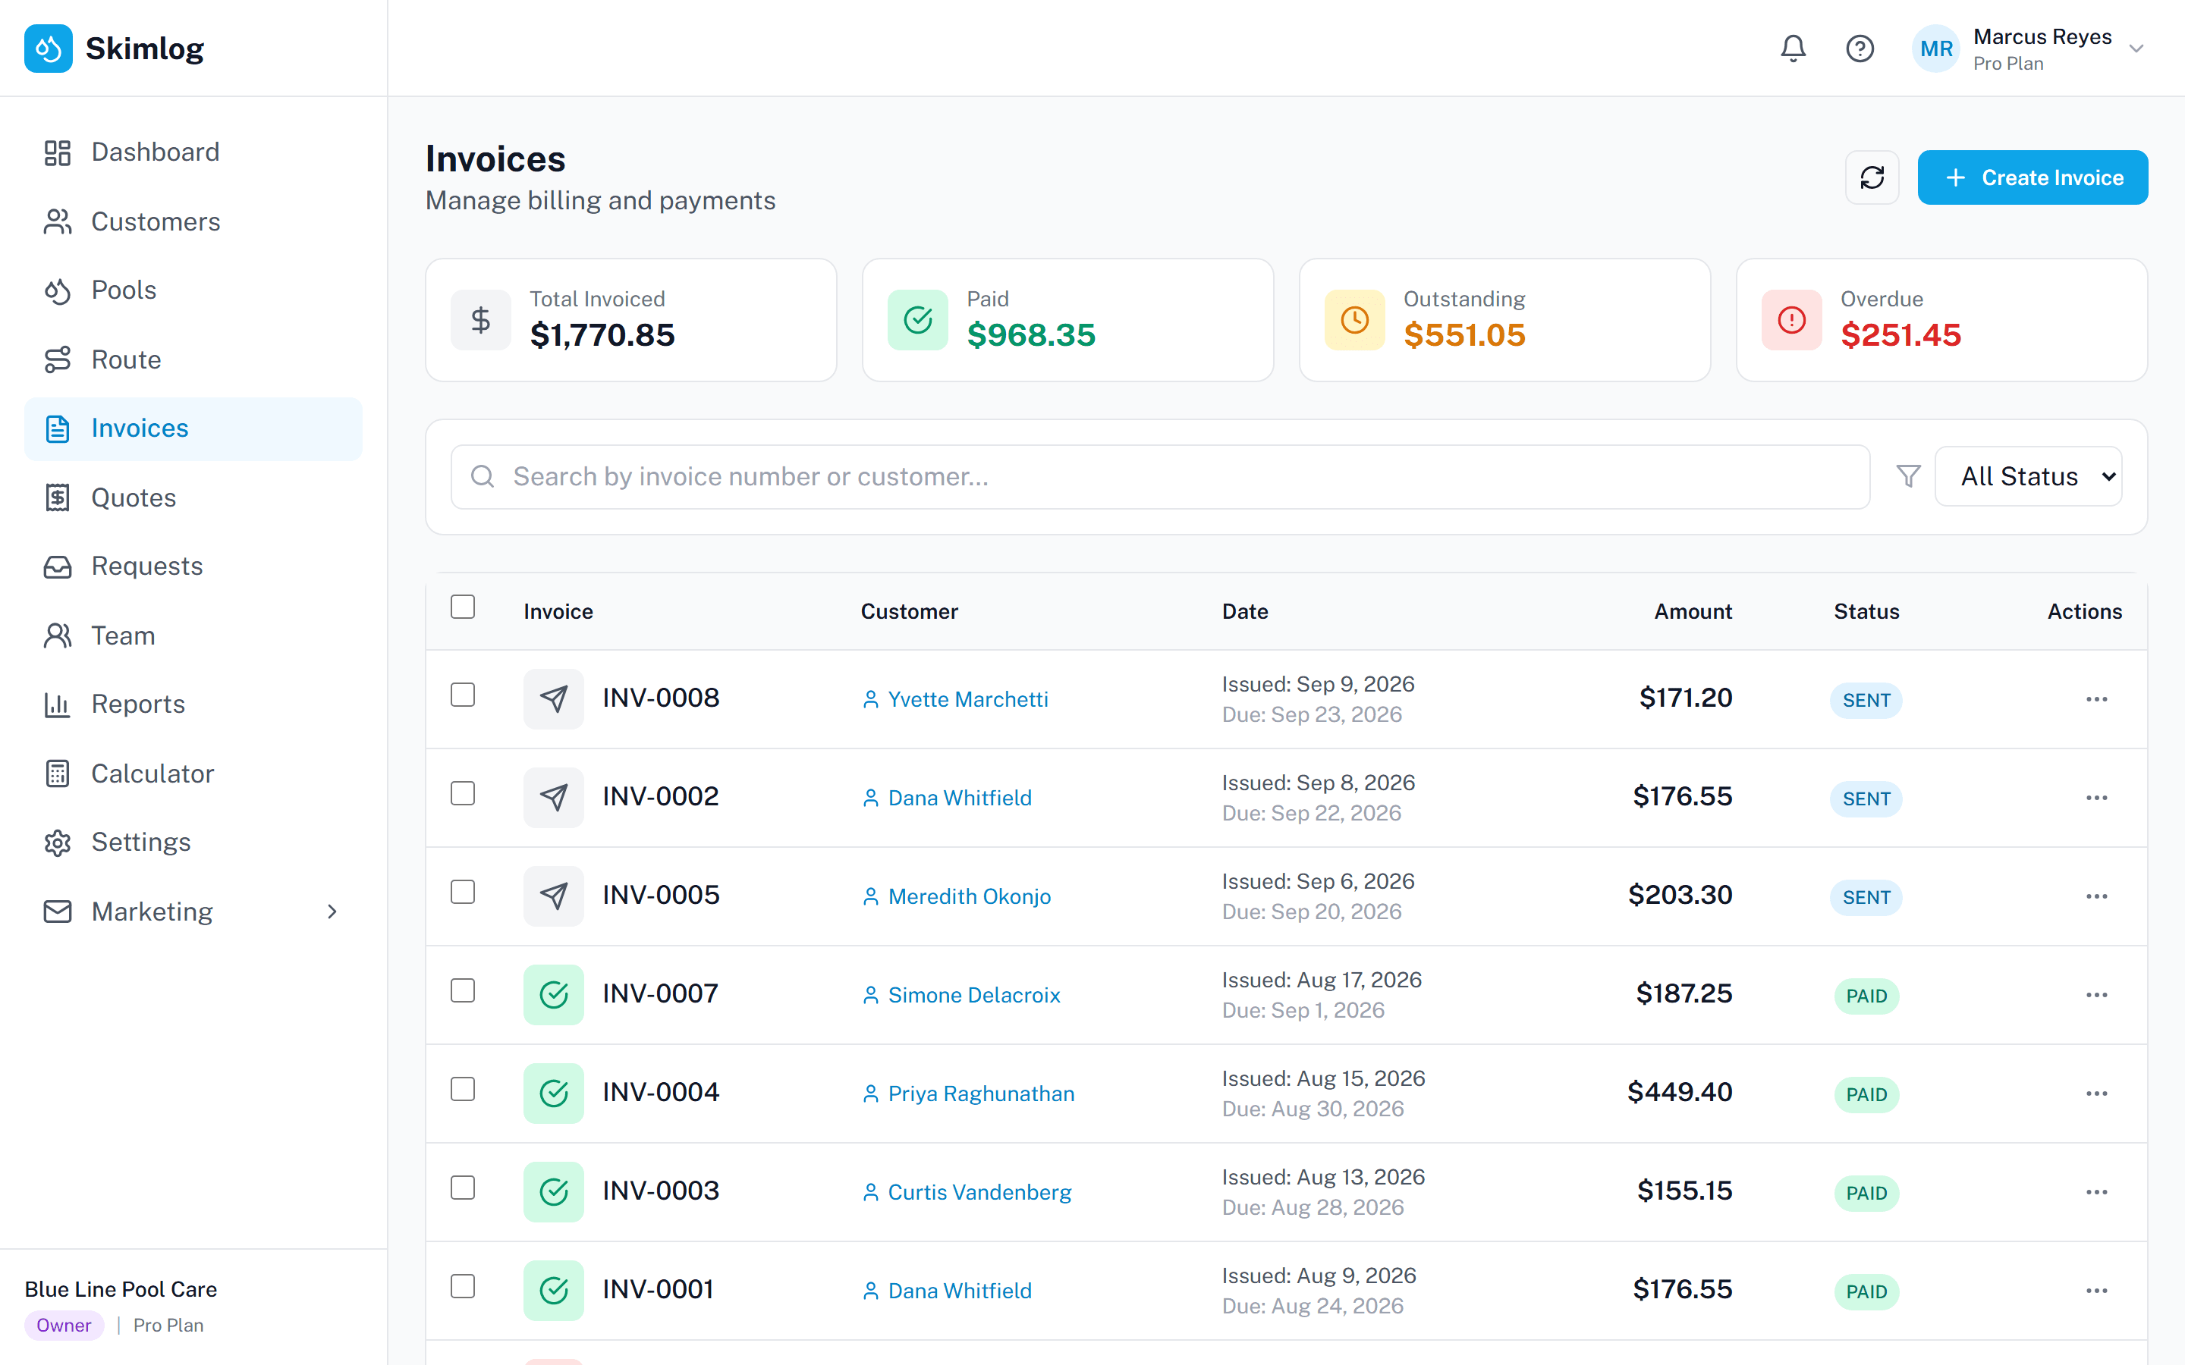Open Settings in the sidebar
The height and width of the screenshot is (1365, 2185).
tap(193, 842)
